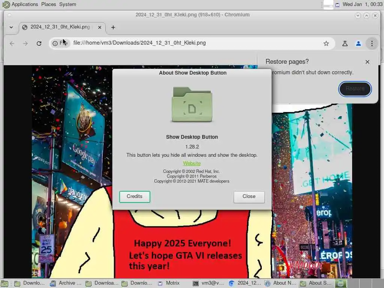384x288 pixels.
Task: Close the 2024_12_31_0ht_Kleki.png tab
Action: point(100,27)
